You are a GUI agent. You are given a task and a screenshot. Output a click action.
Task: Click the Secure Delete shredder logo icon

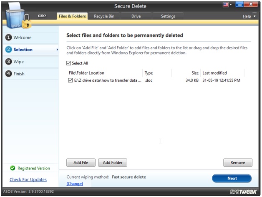[18, 16]
